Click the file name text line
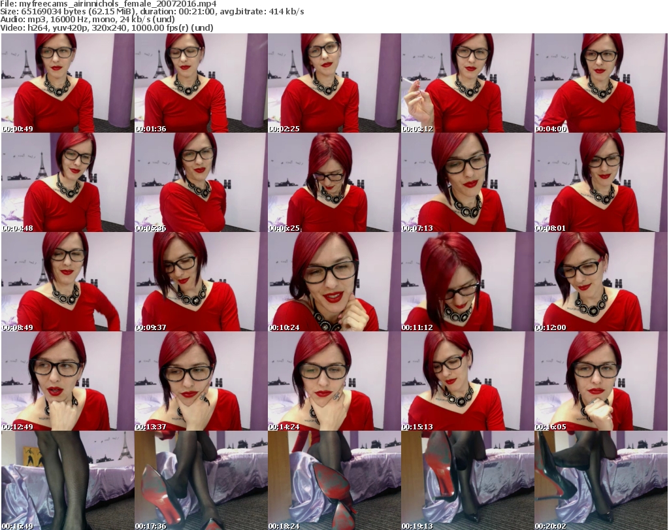Screen dimensions: 669x530 coord(108,4)
